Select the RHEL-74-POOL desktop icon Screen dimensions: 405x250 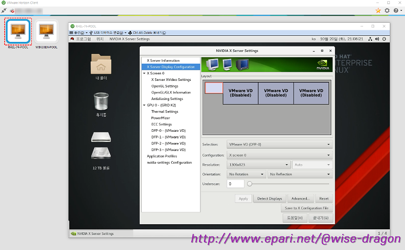pos(18,31)
